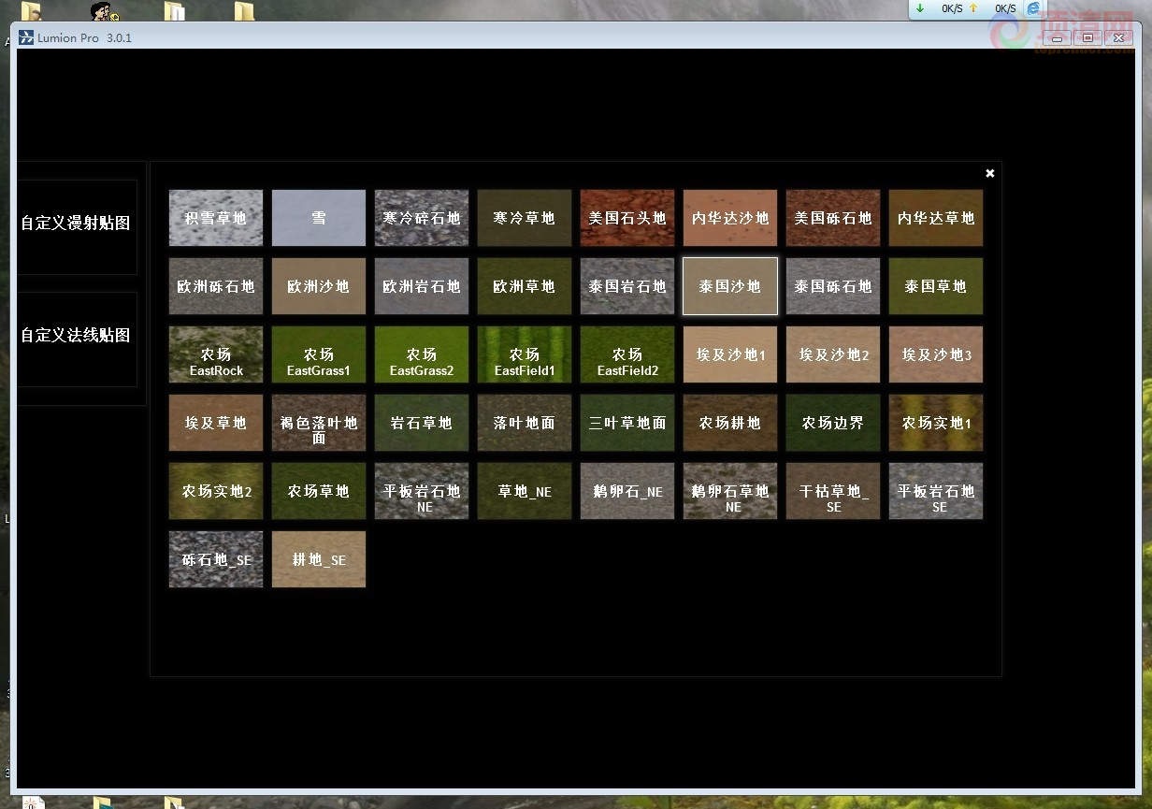Choose the 农场 EastGrass1 texture

pyautogui.click(x=319, y=354)
